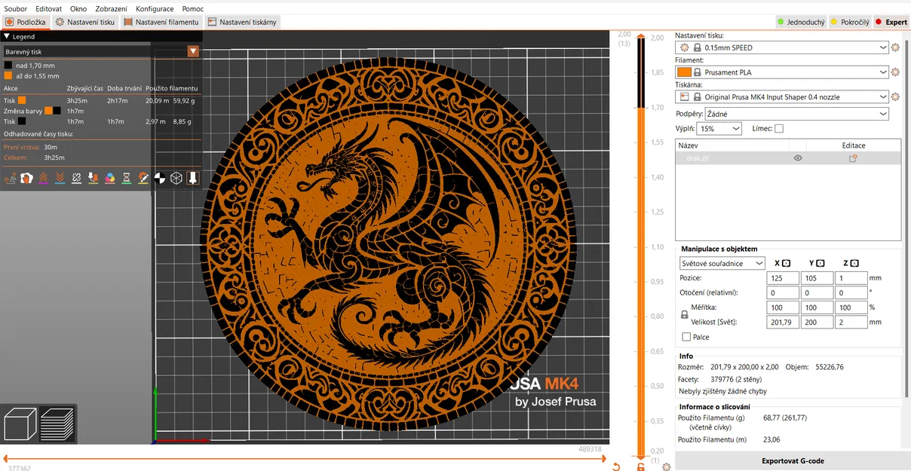Open Barevný tisk view type dropdown
The width and height of the screenshot is (911, 471).
[x=101, y=51]
